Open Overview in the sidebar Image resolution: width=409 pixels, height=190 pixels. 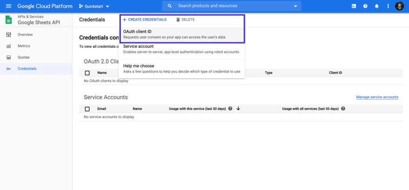pos(25,35)
